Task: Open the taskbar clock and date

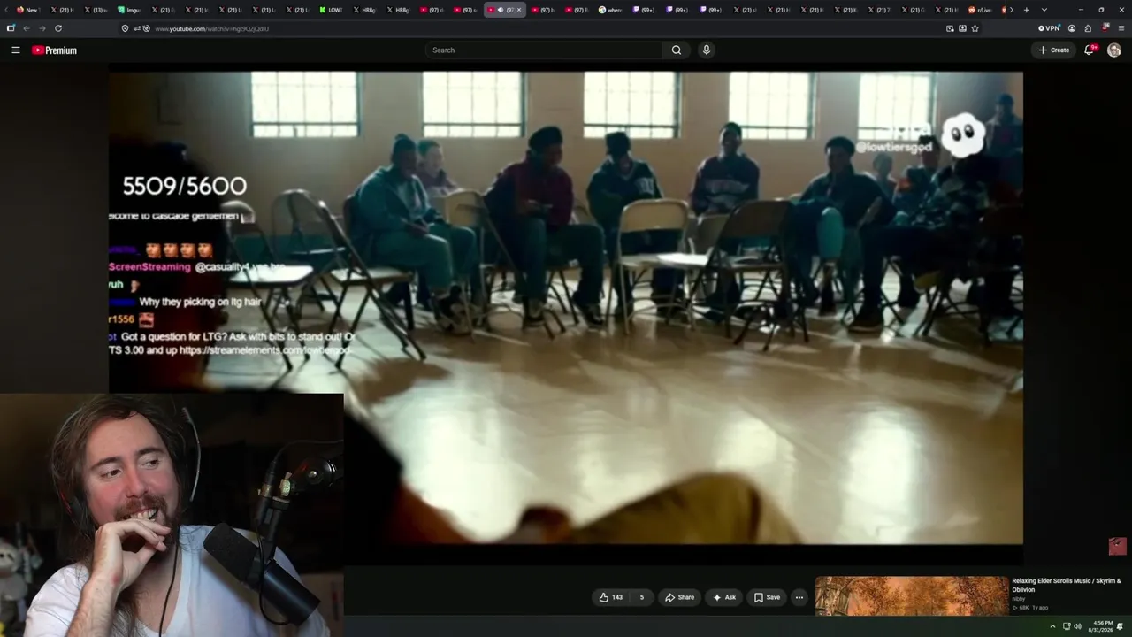Action: click(1102, 626)
